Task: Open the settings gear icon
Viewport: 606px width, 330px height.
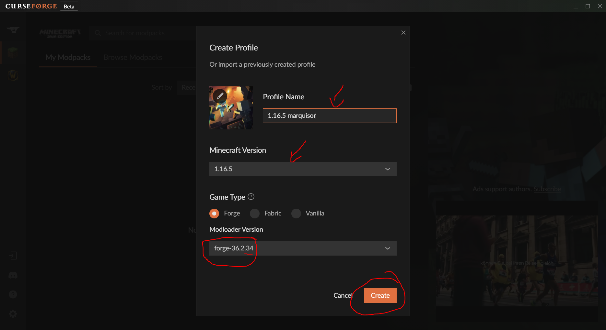Action: pos(13,314)
